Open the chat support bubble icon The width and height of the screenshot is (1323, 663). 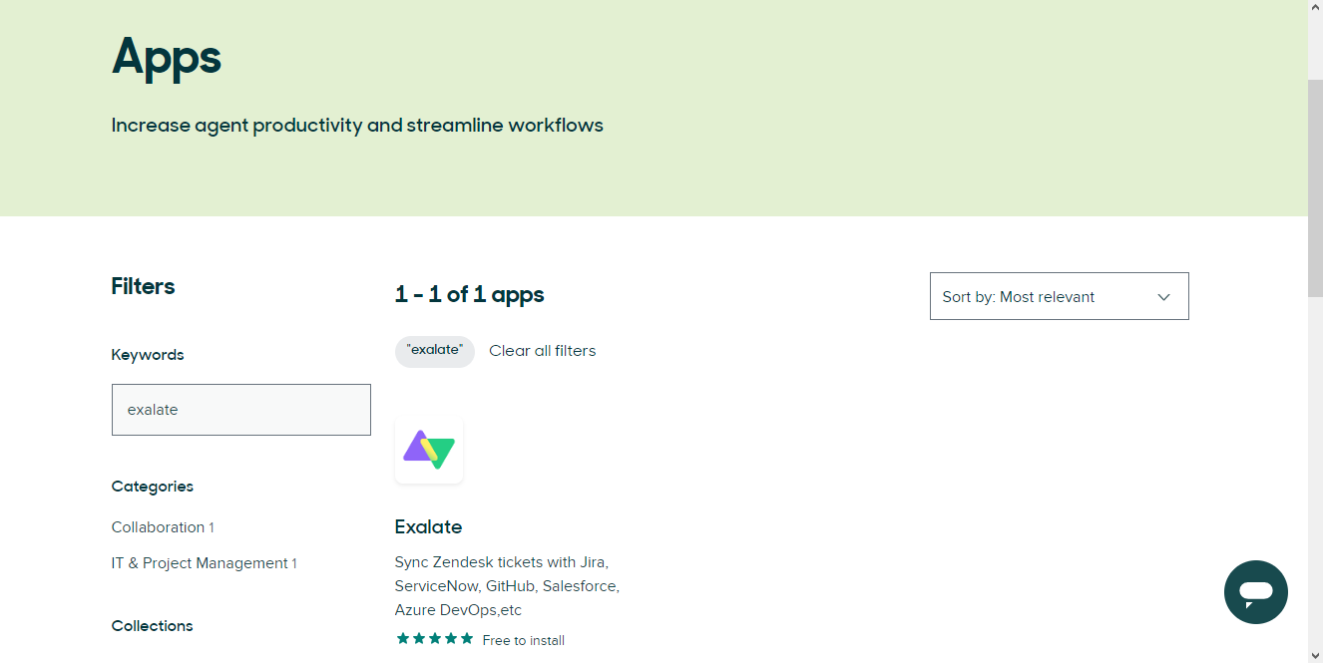[1256, 592]
